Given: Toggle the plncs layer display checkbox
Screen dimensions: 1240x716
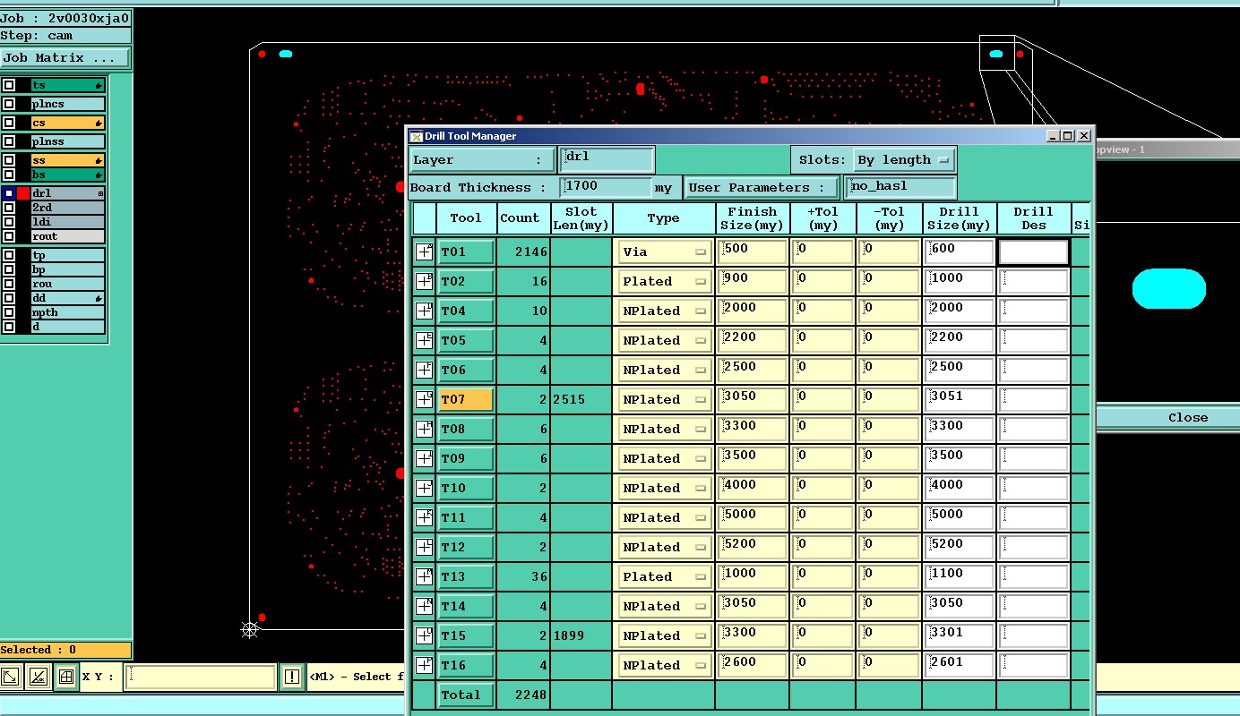Looking at the screenshot, I should click(8, 104).
